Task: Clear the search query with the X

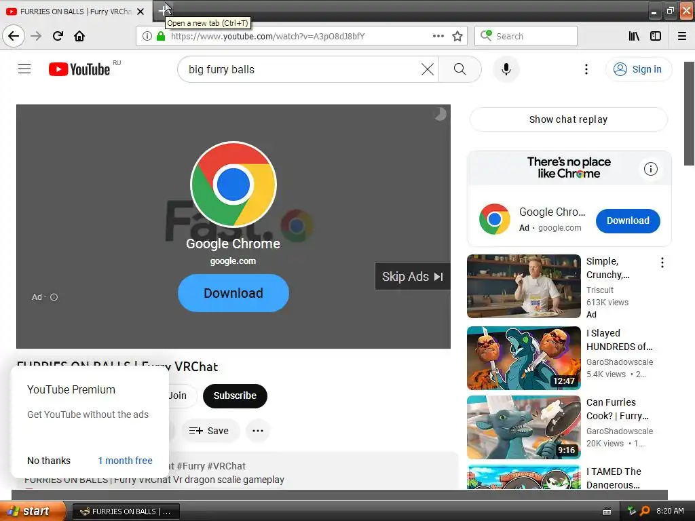Action: coord(428,69)
